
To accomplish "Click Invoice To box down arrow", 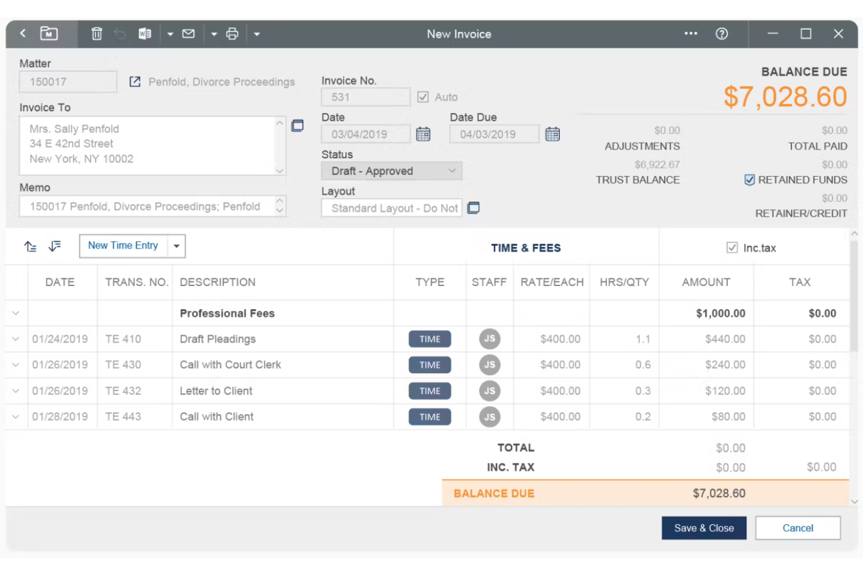I will point(280,171).
